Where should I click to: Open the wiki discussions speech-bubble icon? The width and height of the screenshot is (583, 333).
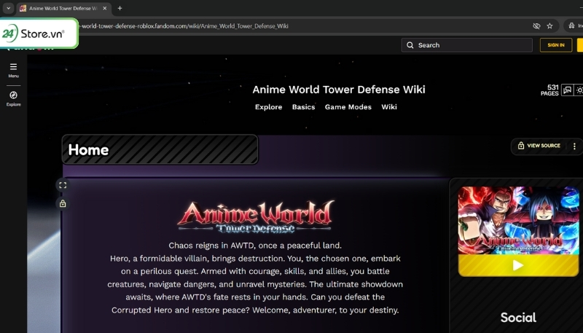click(x=568, y=90)
